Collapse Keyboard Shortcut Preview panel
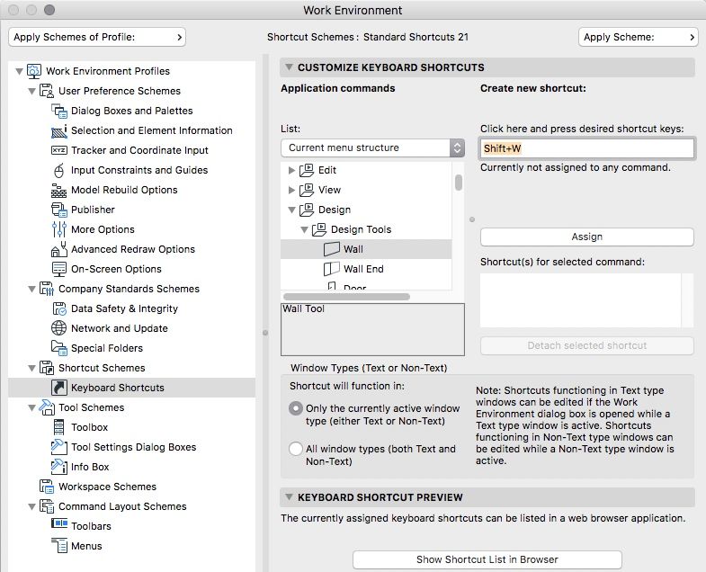Viewport: 706px width, 572px height. point(289,497)
